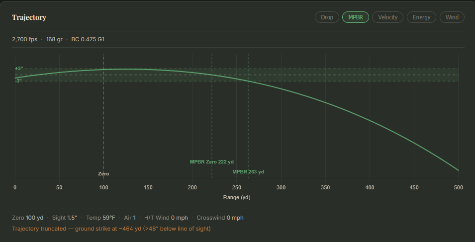Click the trajectory truncated ground strike warning

pyautogui.click(x=111, y=229)
